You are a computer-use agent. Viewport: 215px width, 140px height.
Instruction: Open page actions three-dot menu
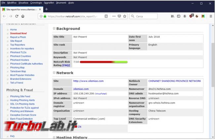(x=114, y=16)
